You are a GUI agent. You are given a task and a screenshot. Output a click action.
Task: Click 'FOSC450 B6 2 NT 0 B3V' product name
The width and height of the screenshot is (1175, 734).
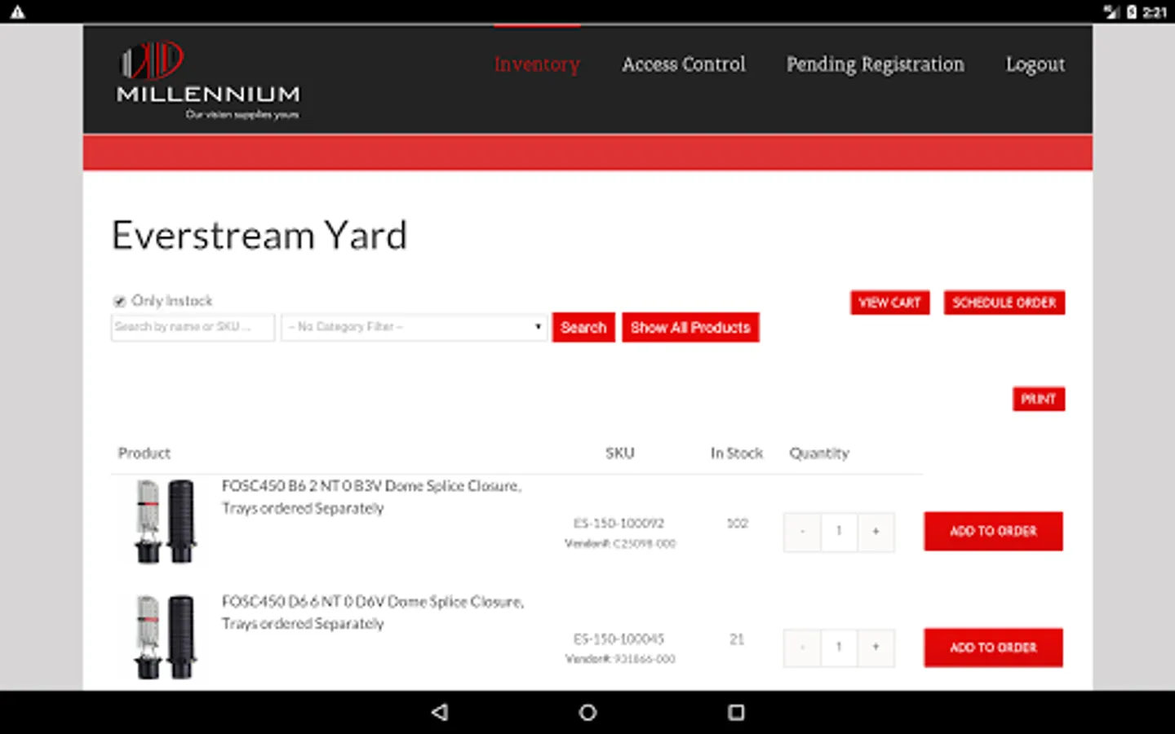point(371,497)
